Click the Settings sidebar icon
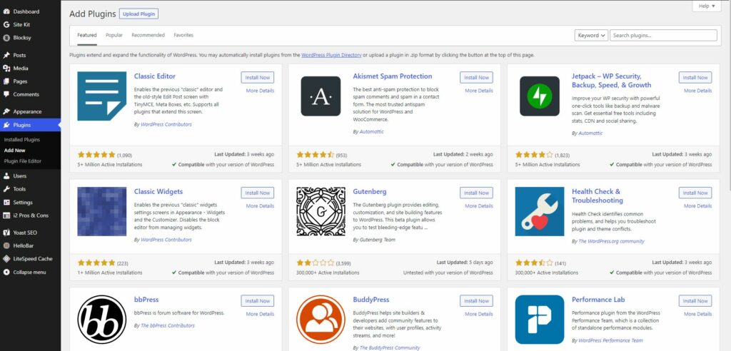 click(6, 203)
